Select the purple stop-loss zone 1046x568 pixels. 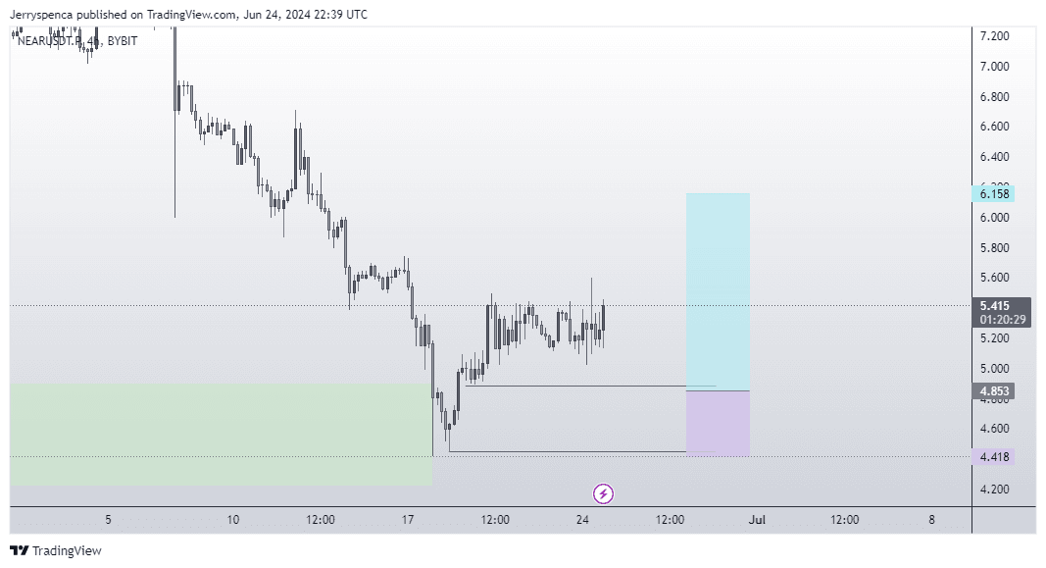coord(718,423)
